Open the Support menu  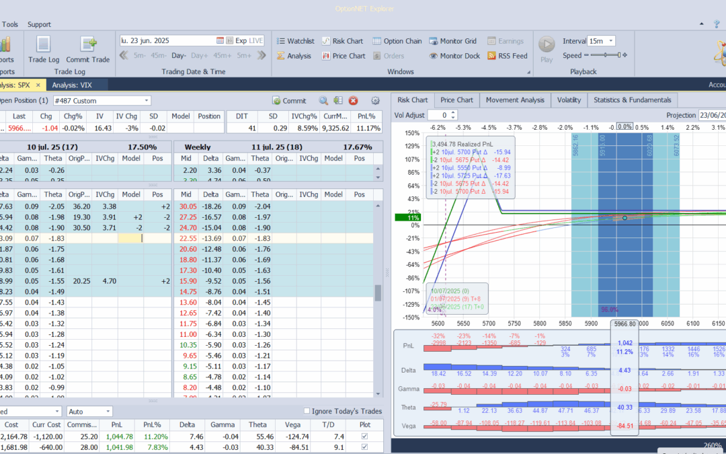coord(39,25)
